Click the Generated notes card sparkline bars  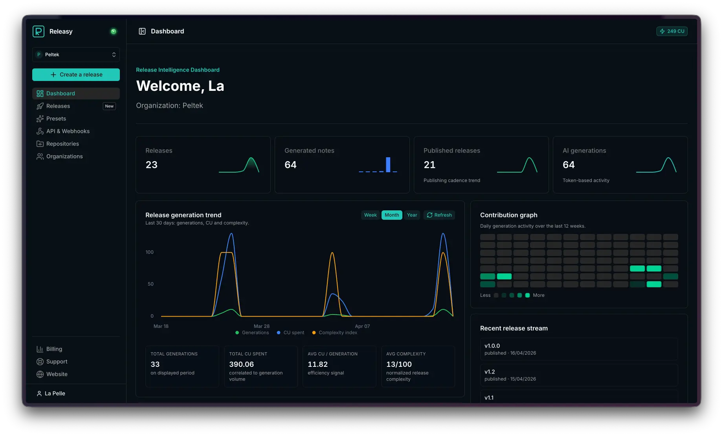point(378,165)
